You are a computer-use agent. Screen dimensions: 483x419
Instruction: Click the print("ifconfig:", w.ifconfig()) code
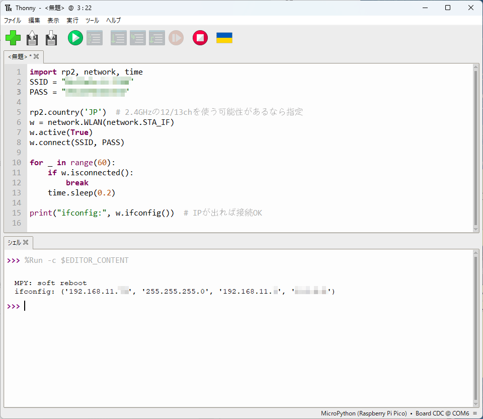click(102, 213)
